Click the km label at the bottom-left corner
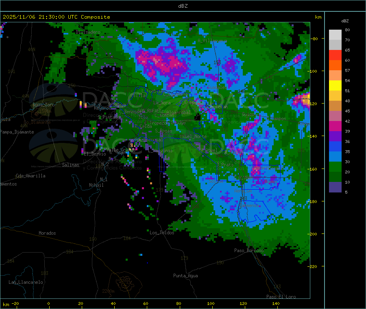Screen dimensions: 366x309 coord(6,305)
